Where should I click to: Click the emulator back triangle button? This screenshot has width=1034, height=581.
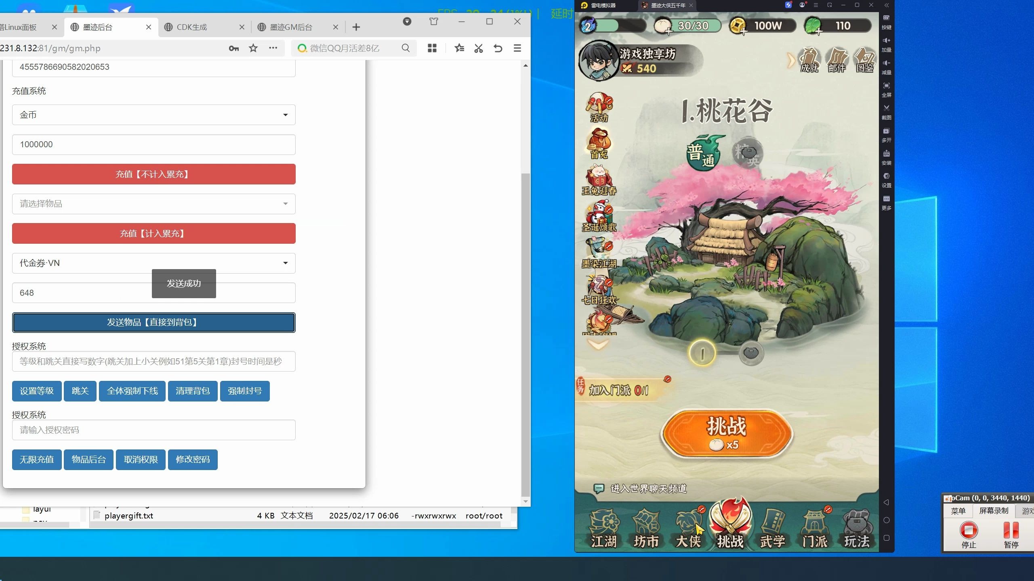tap(886, 502)
